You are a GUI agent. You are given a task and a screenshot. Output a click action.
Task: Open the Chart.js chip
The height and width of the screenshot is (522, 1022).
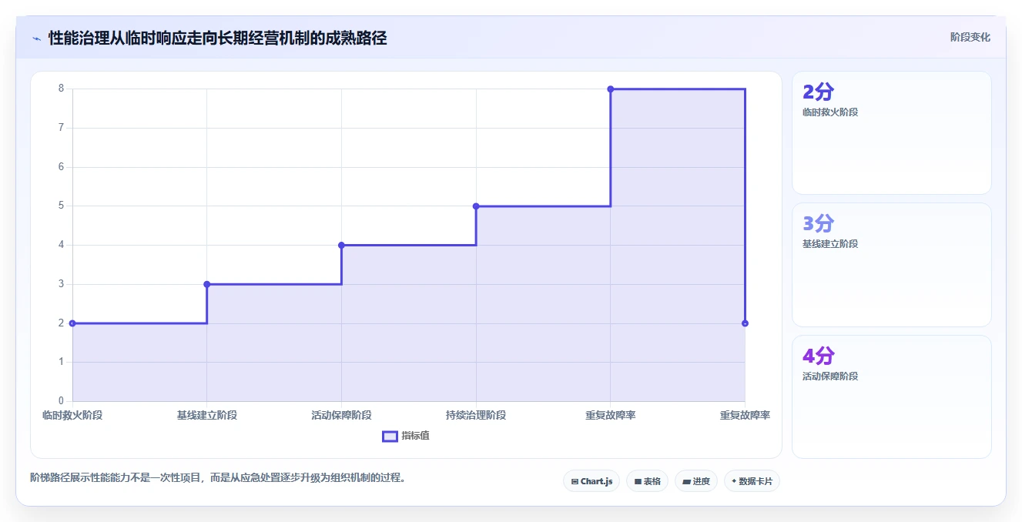coord(591,481)
